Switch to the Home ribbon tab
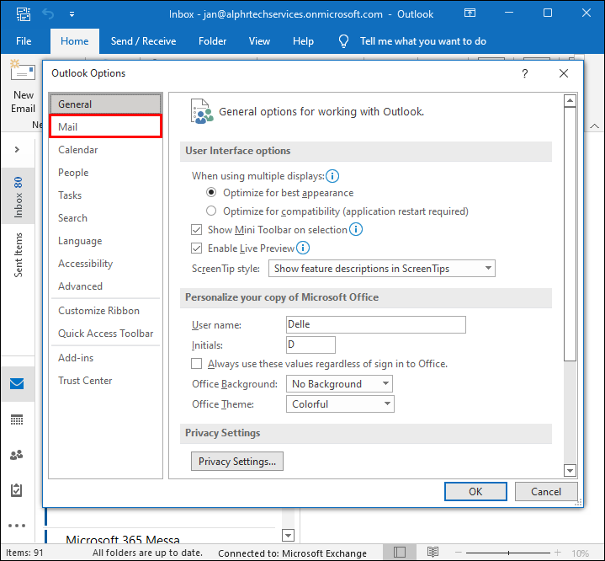605x561 pixels. pyautogui.click(x=74, y=41)
